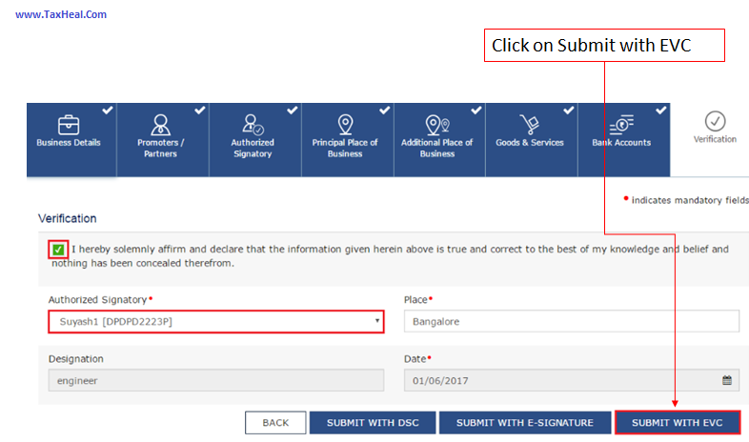Viewport: 749px width, 442px height.
Task: Click the Additional Place of Business icon
Action: [x=436, y=124]
